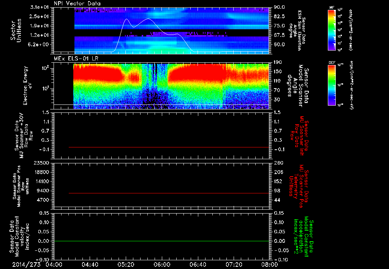The image size is (389, 269).
Task: Click the 150 scanner angle tick
Action: [278, 72]
